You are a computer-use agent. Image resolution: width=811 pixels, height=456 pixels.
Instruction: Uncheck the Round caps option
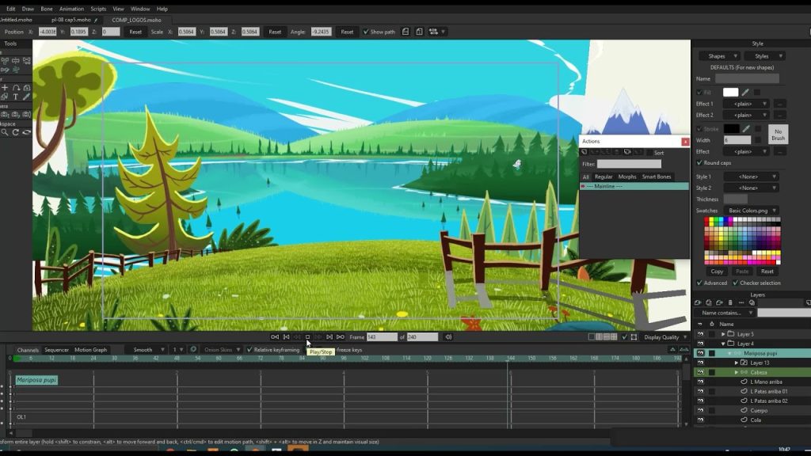699,163
